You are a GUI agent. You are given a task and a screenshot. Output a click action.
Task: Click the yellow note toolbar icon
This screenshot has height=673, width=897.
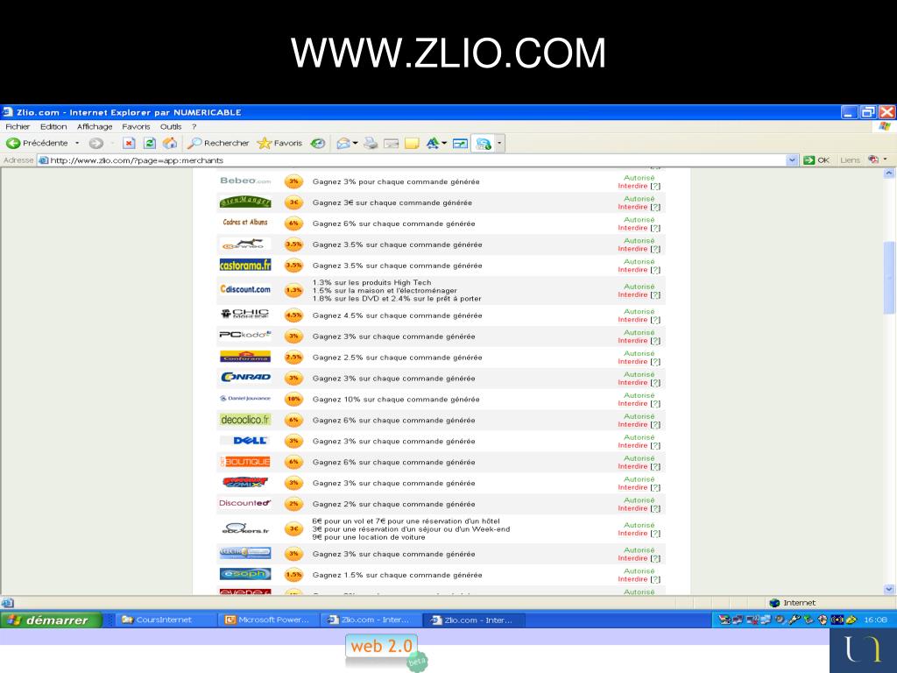tap(412, 143)
